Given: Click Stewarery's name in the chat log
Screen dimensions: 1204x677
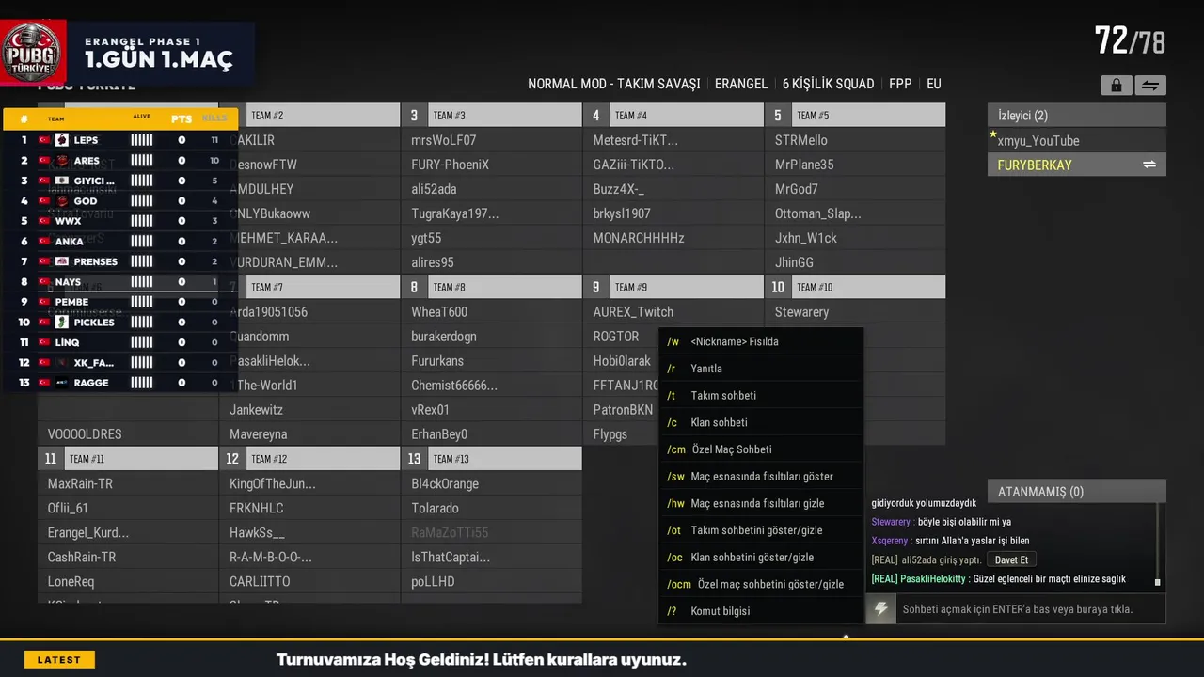Looking at the screenshot, I should point(891,522).
